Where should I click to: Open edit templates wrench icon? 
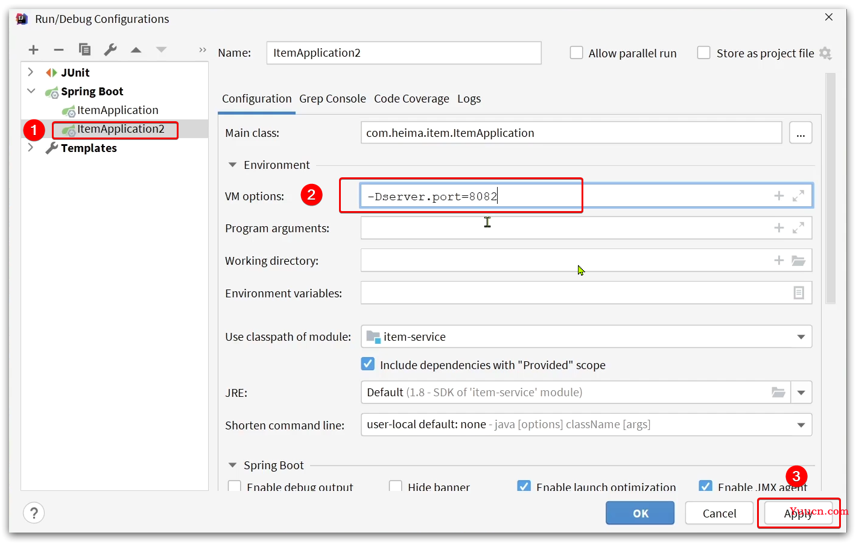[x=110, y=49]
